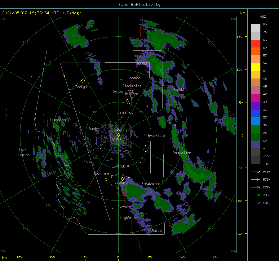Click the Innisfail city label

(x=125, y=112)
